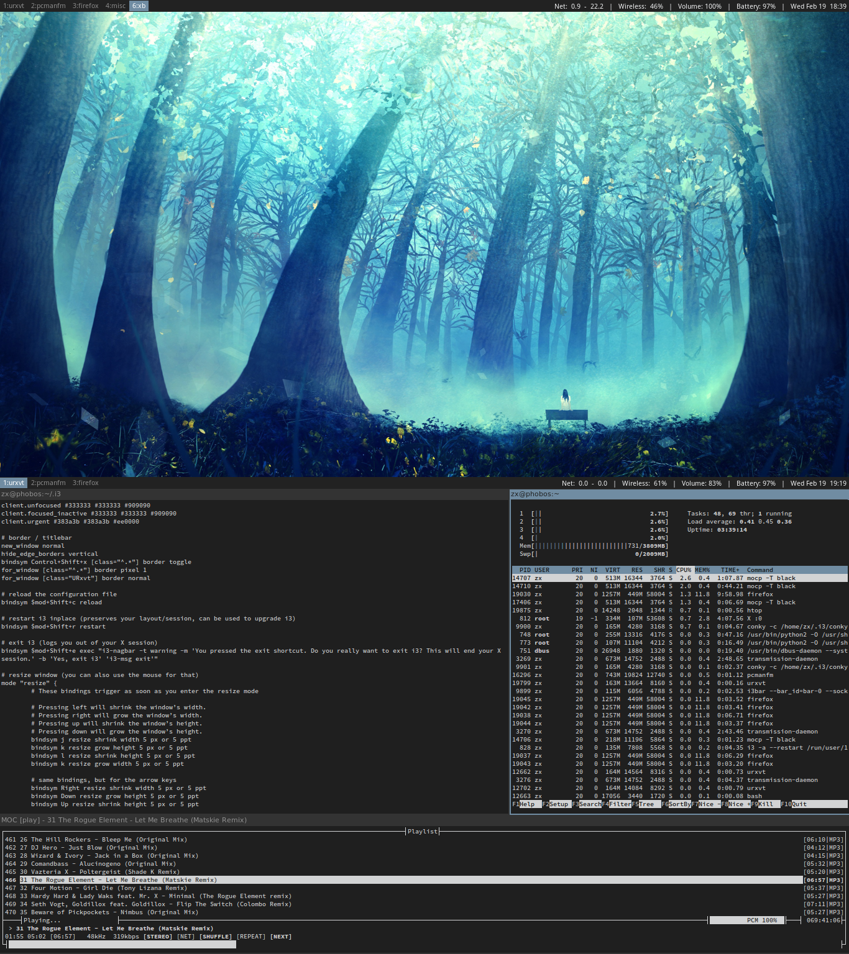Sort htop by Command column header

[760, 570]
